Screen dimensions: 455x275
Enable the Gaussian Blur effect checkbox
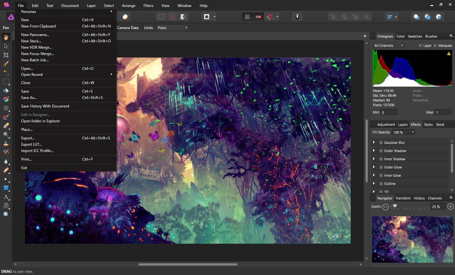(381, 143)
